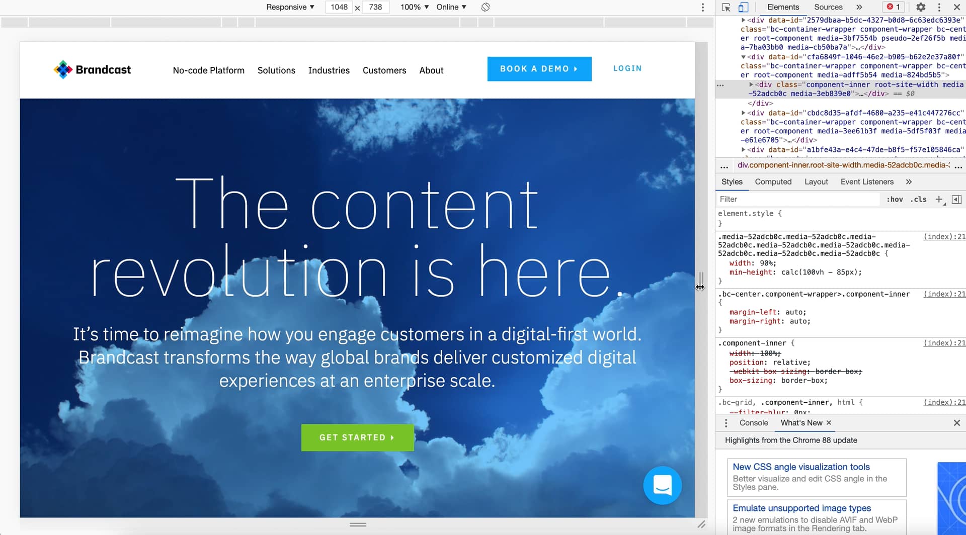Open the Solutions nav item
This screenshot has height=535, width=966.
(276, 70)
